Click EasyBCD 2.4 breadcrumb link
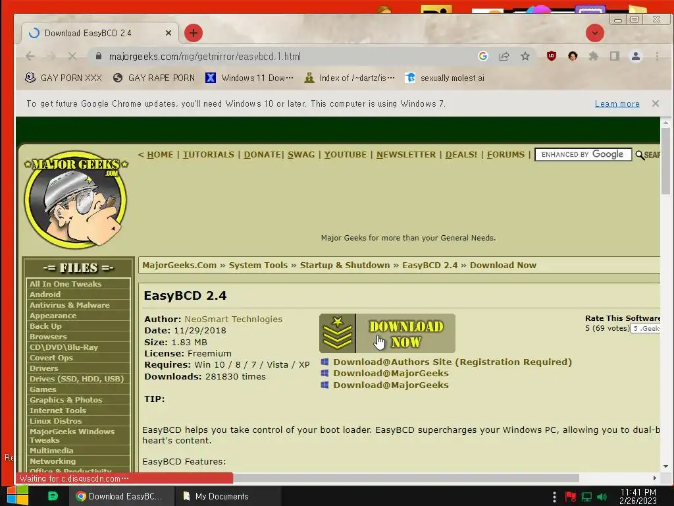This screenshot has height=506, width=674. tap(430, 265)
